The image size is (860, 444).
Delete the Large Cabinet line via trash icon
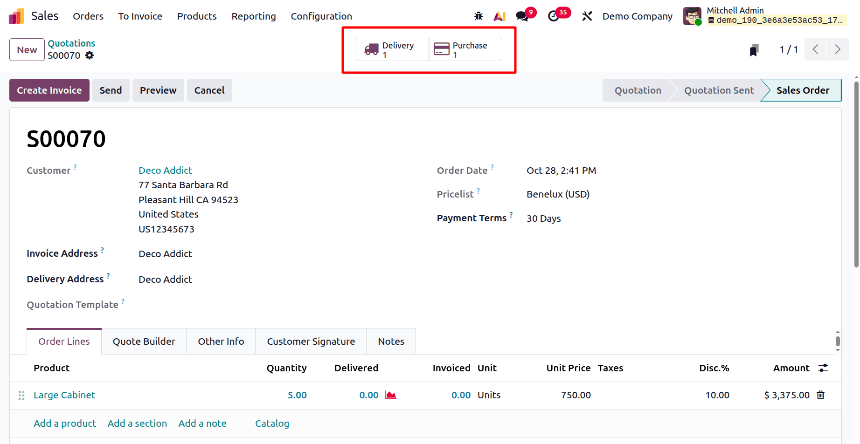point(821,395)
